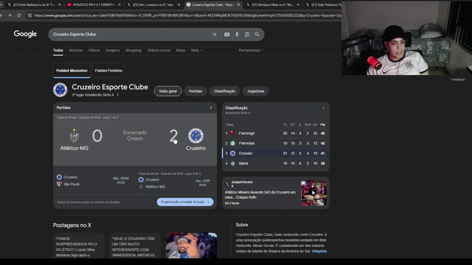Select Visão geral chip
Image resolution: width=472 pixels, height=265 pixels.
coord(168,91)
